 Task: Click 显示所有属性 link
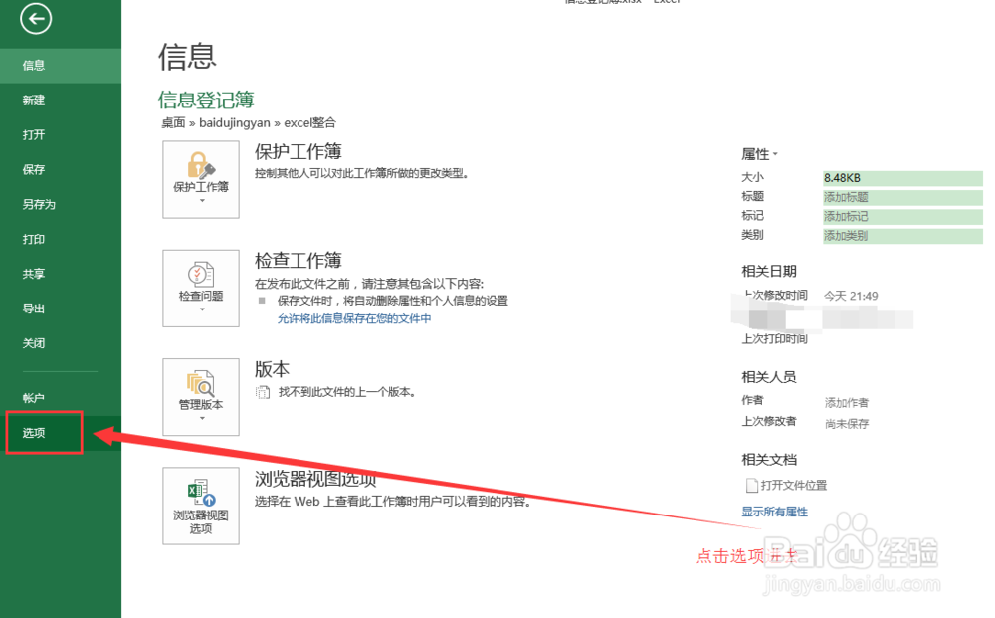point(774,511)
